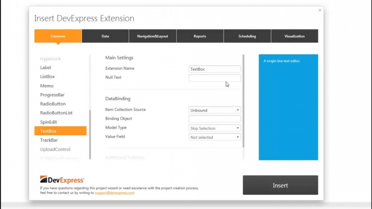The image size is (372, 209).
Task: Open the Data tab
Action: (x=105, y=36)
